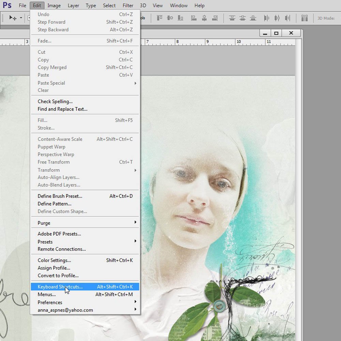Choose Menus... from the Edit menu

[85, 294]
